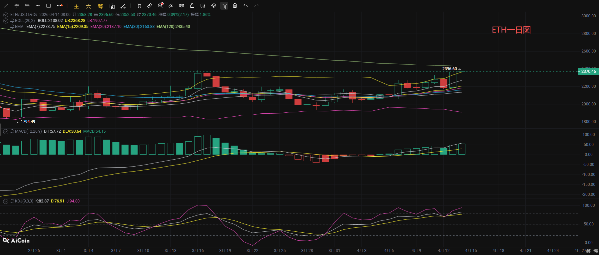Collapse the KDJ indicator panel

point(6,201)
